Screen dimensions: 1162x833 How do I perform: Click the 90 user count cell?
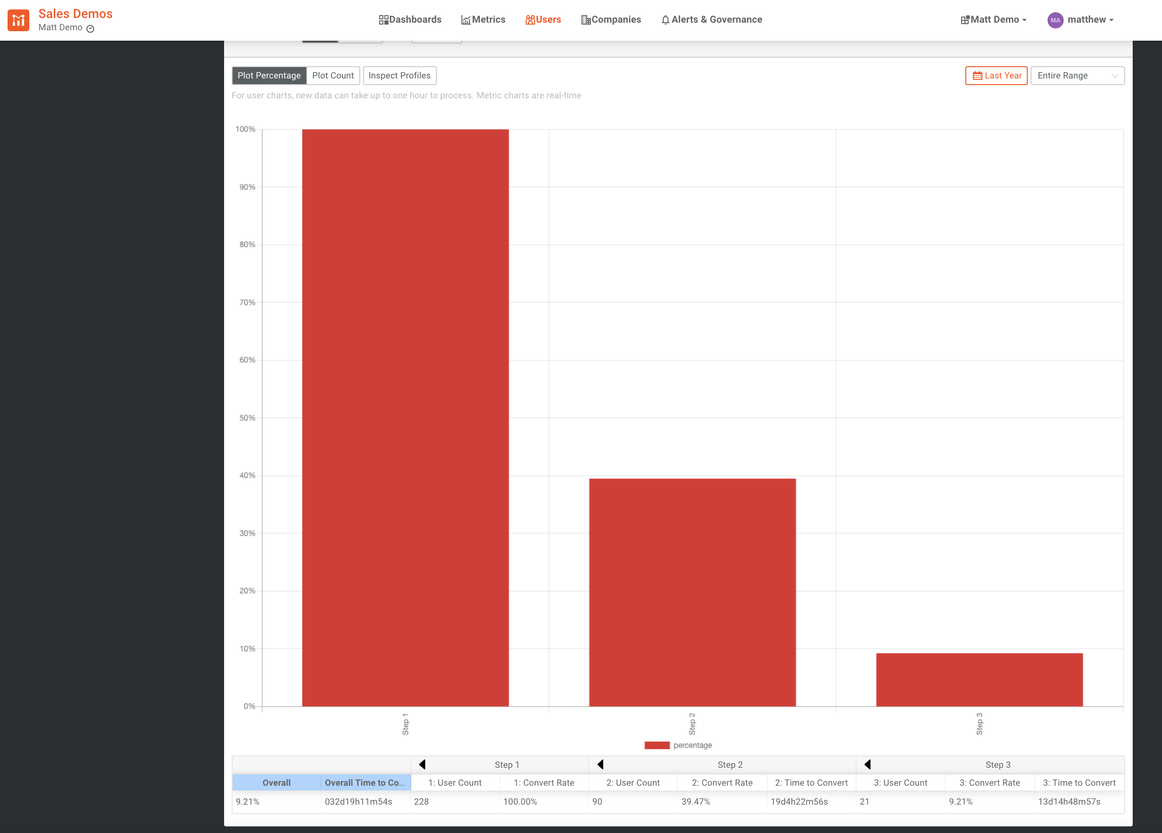633,801
